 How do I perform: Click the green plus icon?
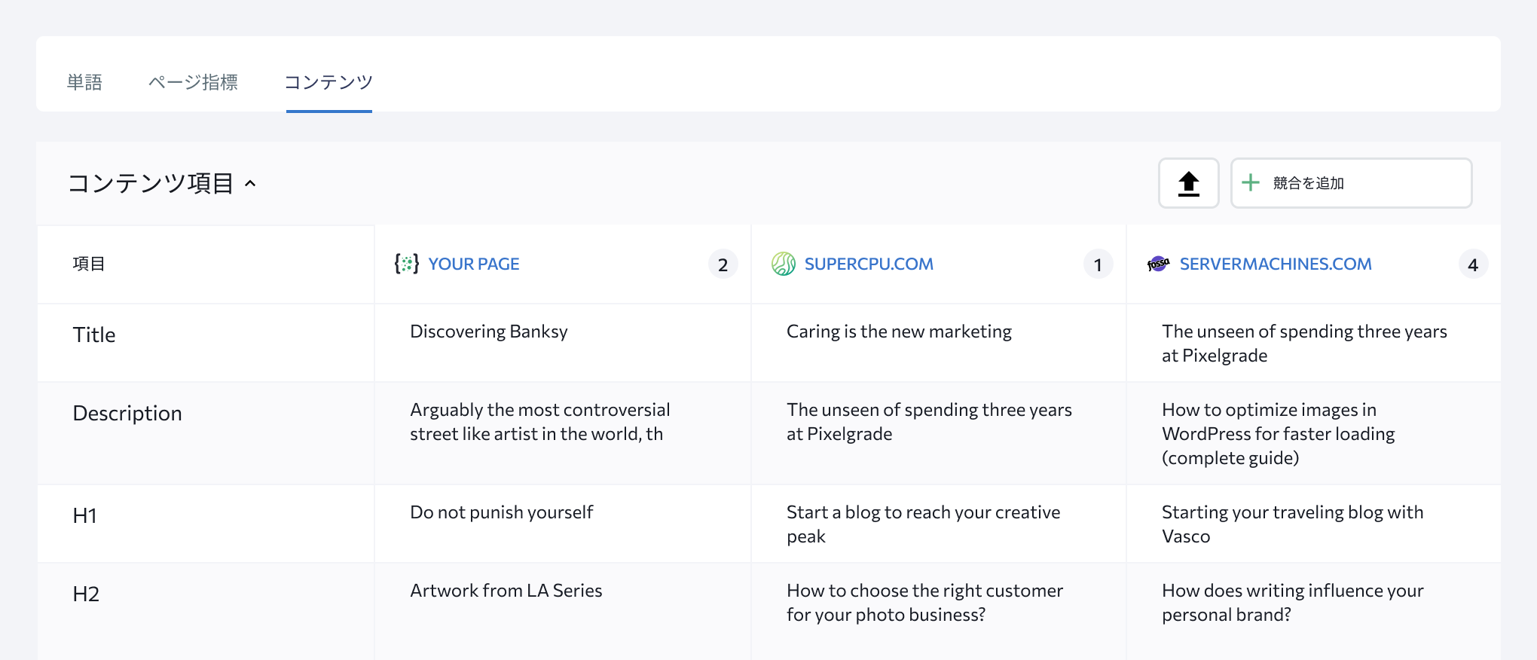pos(1251,183)
